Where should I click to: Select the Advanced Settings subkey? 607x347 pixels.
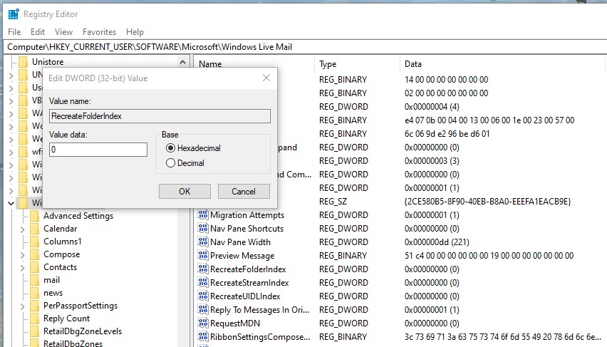(x=78, y=216)
